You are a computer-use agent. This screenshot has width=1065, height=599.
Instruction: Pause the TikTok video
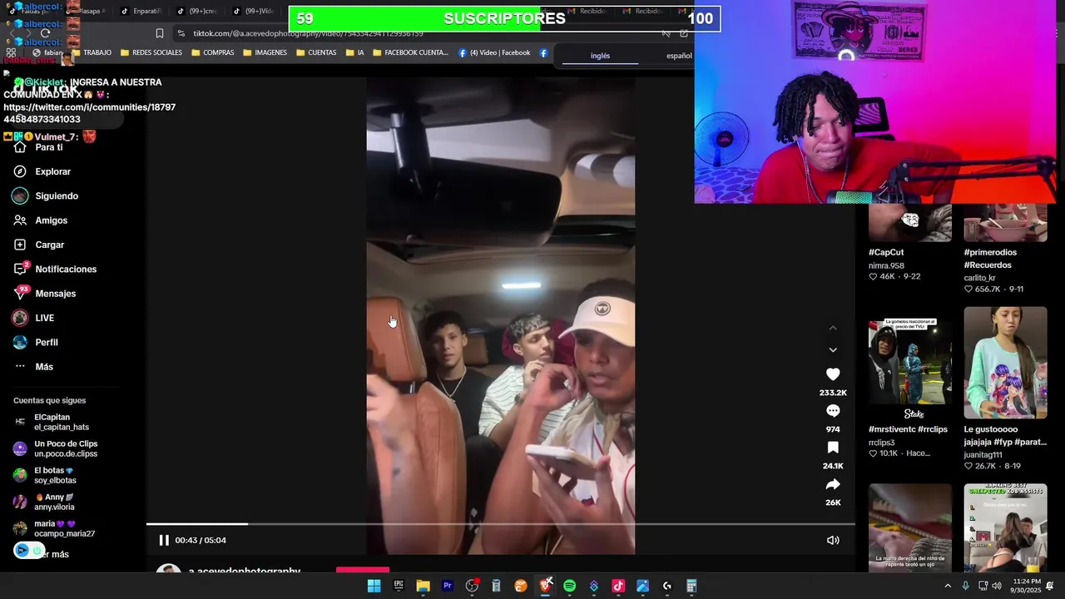164,540
